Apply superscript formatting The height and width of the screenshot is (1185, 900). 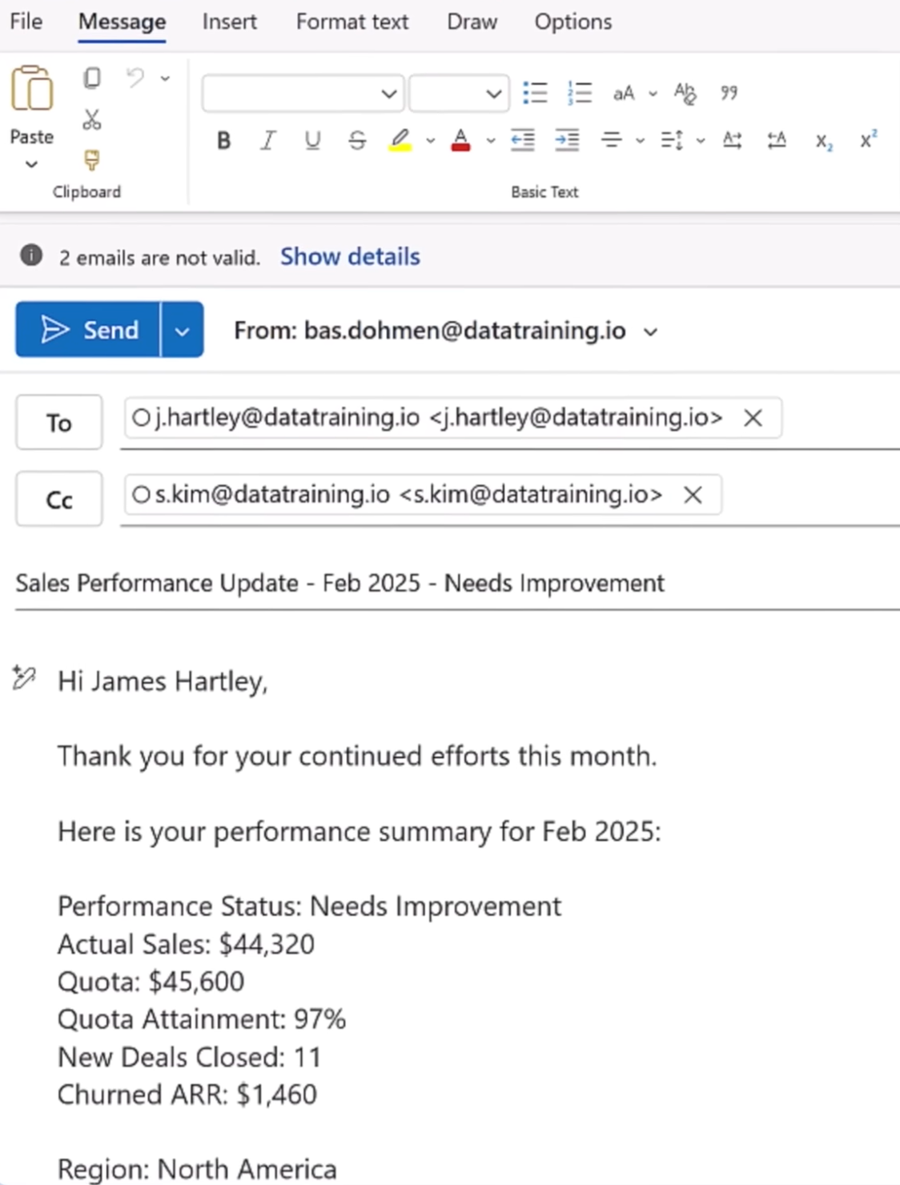point(868,141)
